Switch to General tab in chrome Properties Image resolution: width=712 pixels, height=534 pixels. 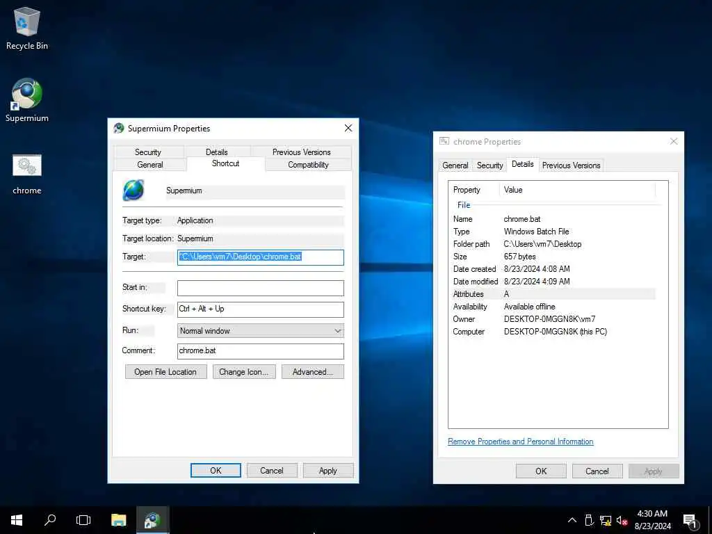click(x=455, y=165)
